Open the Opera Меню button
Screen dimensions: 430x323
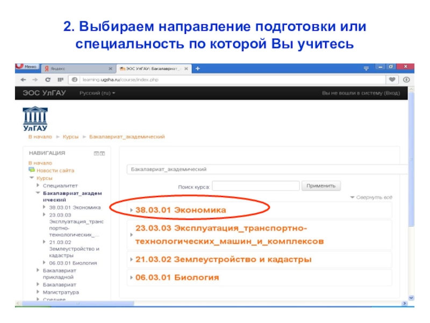tap(27, 67)
